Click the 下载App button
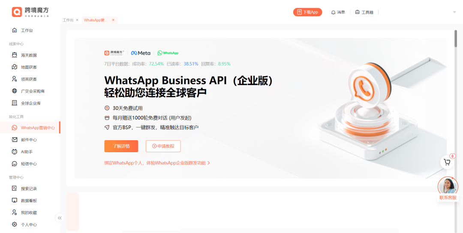Screen dimensions: 463x233 (307, 12)
